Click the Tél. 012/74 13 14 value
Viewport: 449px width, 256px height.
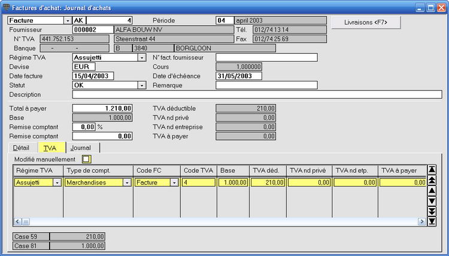tap(290, 30)
